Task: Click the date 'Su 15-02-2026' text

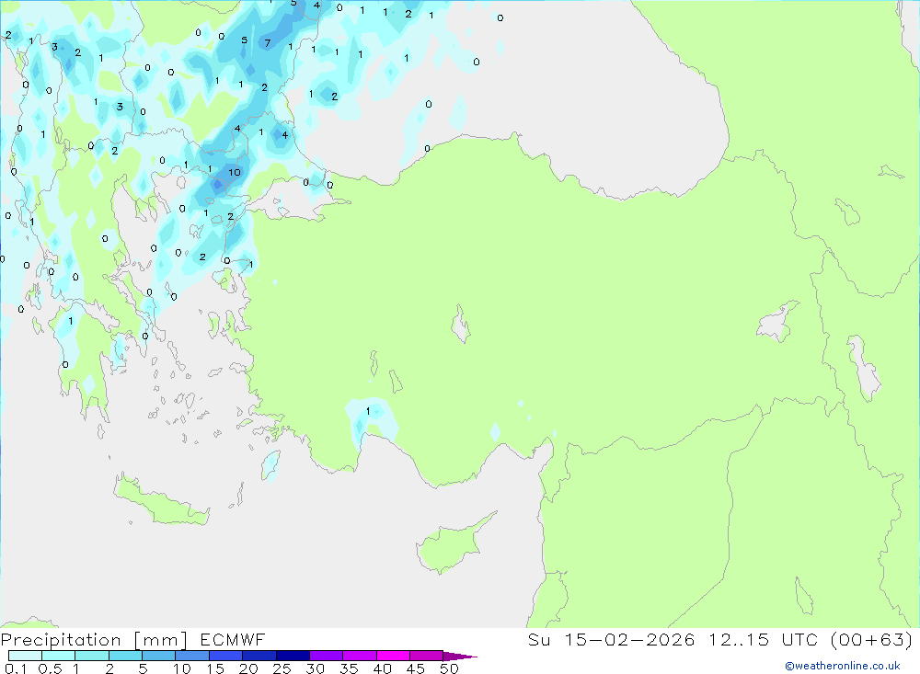Action: click(x=612, y=639)
